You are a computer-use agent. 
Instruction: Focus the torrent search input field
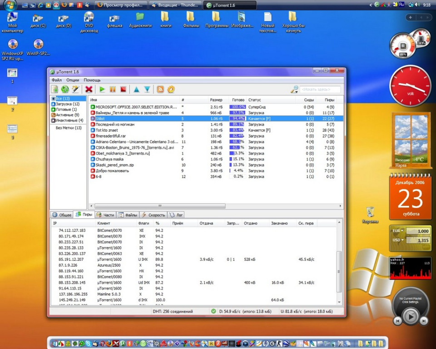[320, 90]
